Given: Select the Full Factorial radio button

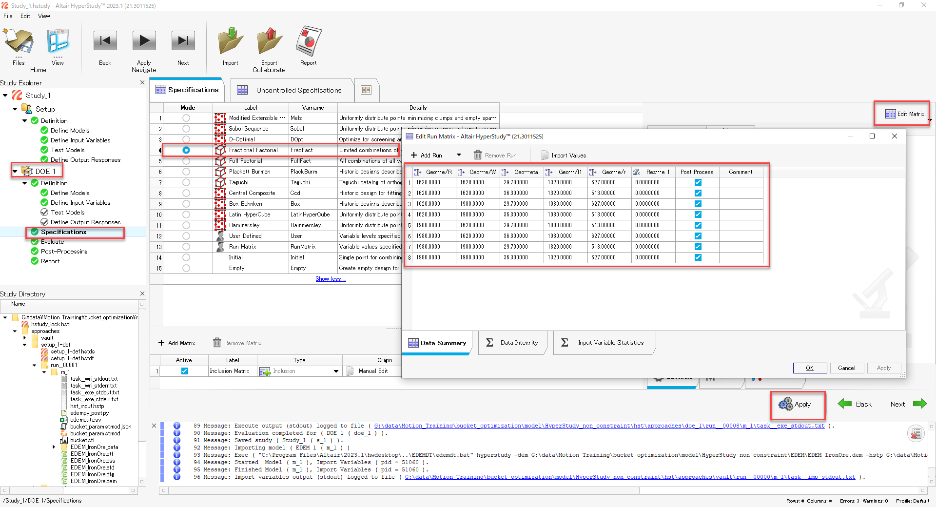Looking at the screenshot, I should (186, 161).
